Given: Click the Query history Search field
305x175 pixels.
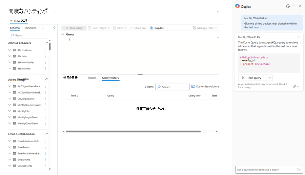Looking at the screenshot, I should tap(172, 87).
